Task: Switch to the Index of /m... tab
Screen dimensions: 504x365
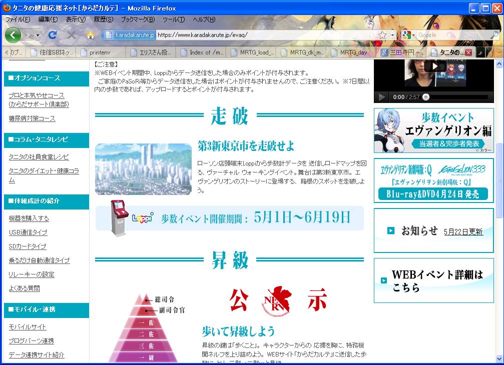Action: [x=202, y=52]
